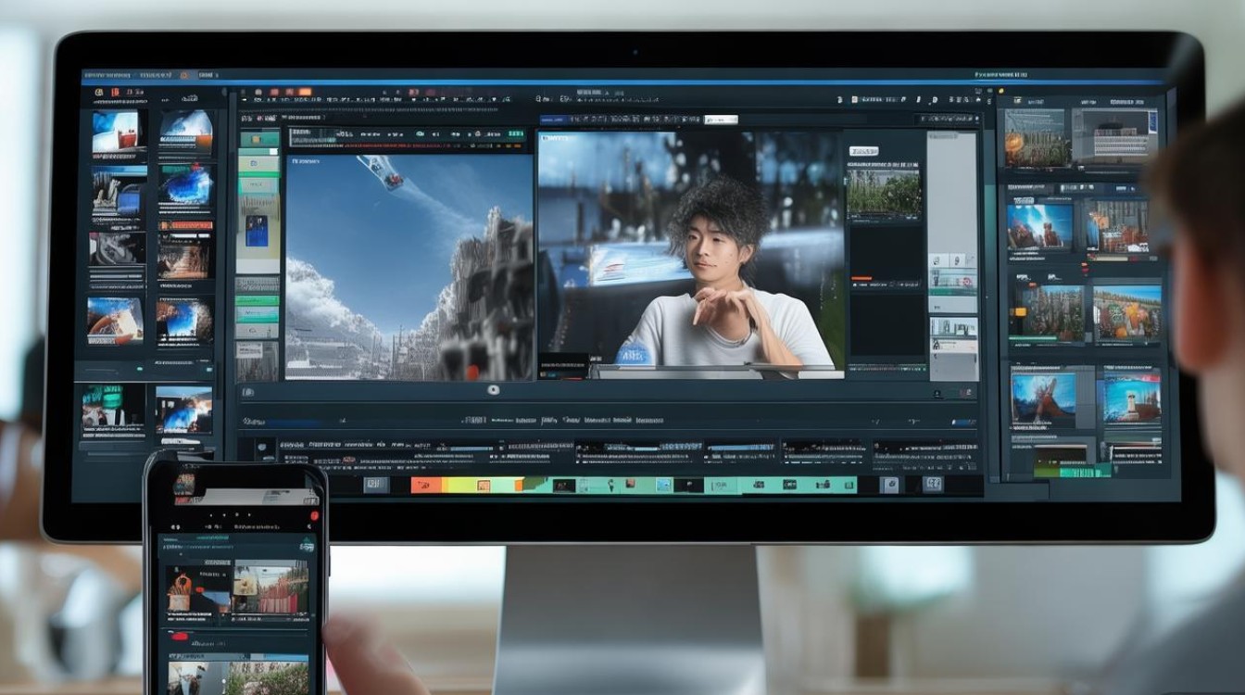
Task: Click the rightmost gray icon after the timeline color strip
Action: [x=933, y=485]
